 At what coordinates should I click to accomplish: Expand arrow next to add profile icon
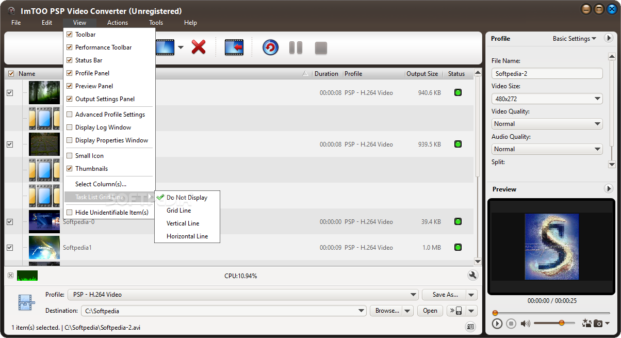pos(181,48)
